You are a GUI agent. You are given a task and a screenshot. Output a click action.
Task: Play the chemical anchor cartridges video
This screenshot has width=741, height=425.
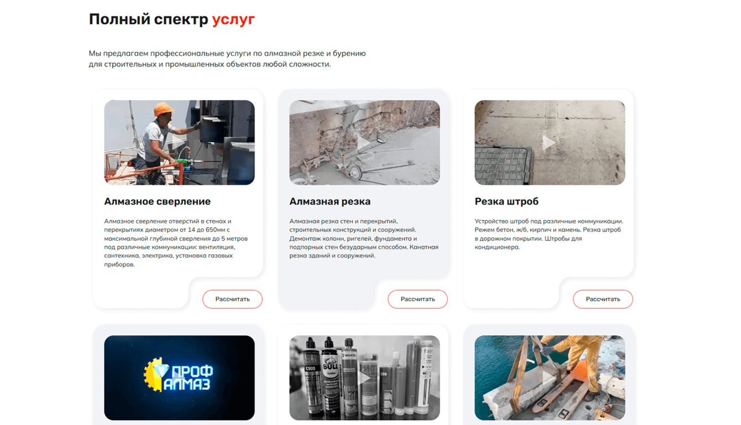364,378
